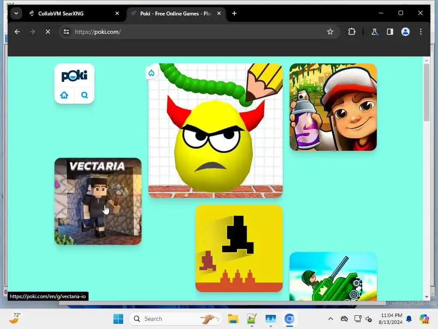Click the scrollbar up arrow

click(x=426, y=60)
